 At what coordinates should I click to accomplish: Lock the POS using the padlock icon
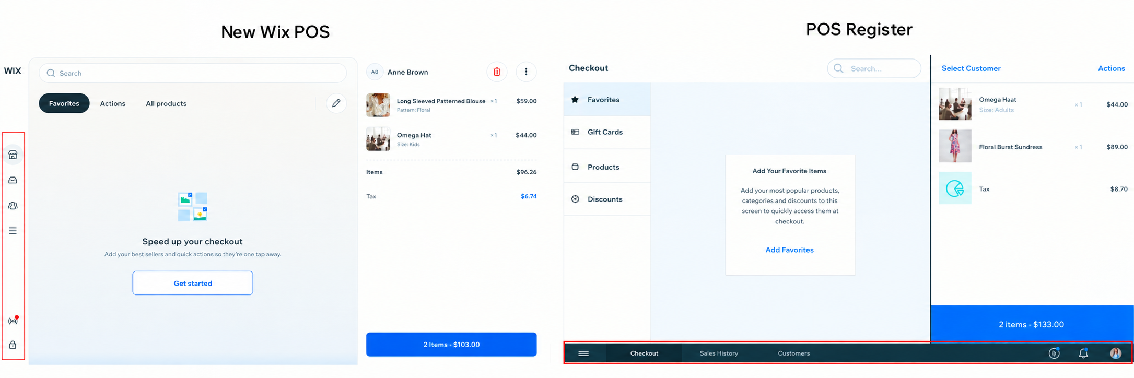click(x=13, y=345)
